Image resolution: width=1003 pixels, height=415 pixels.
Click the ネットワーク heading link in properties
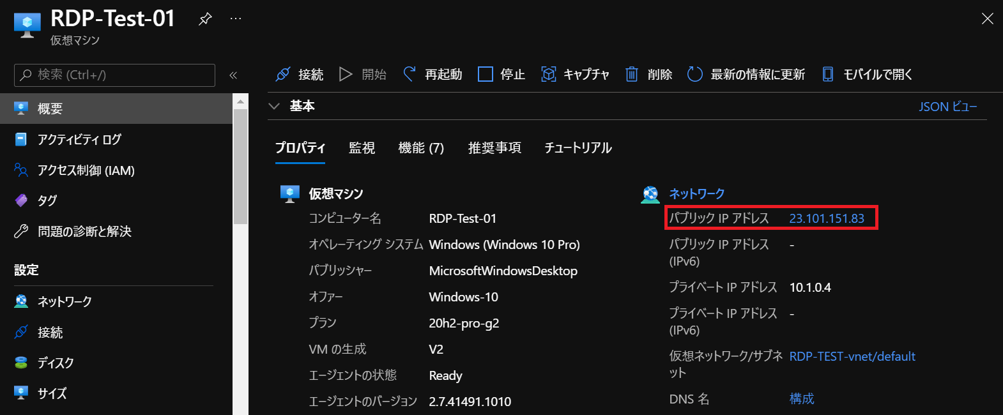697,193
